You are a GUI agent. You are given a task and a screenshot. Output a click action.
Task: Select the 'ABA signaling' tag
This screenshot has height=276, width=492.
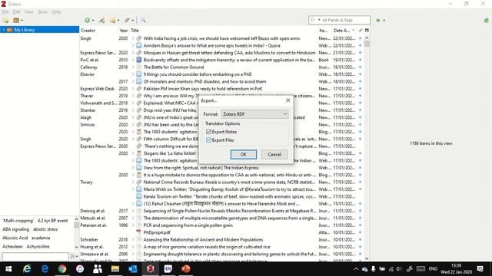15,229
